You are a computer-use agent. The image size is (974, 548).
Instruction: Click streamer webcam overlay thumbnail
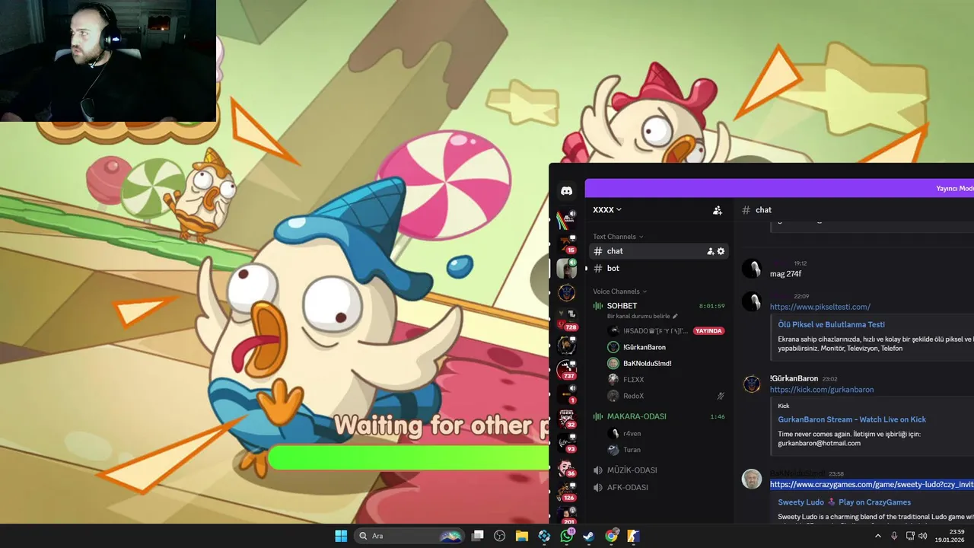(108, 61)
